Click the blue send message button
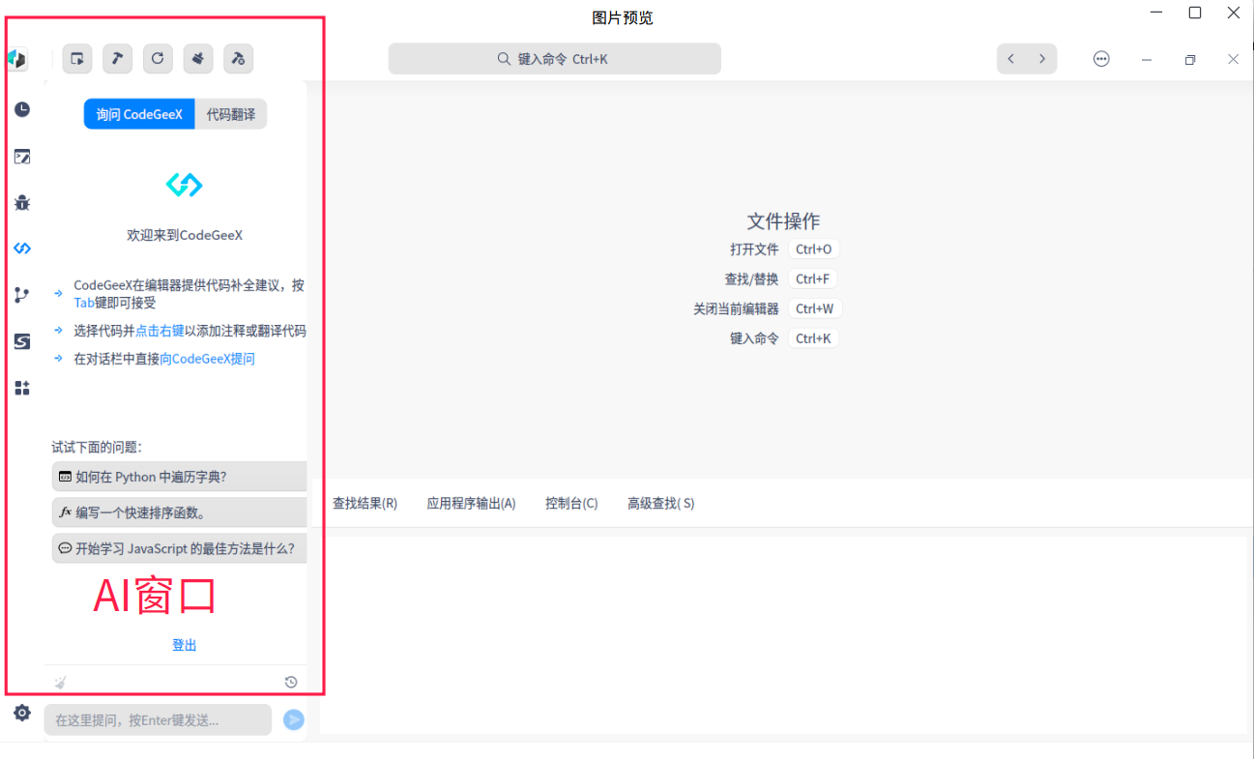The width and height of the screenshot is (1254, 759). pyautogui.click(x=294, y=719)
